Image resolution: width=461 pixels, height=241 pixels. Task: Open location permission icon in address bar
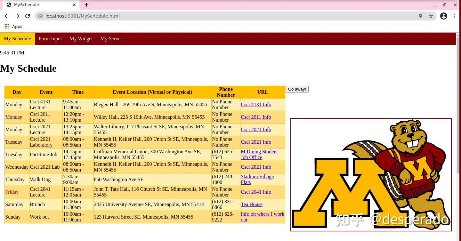pos(421,16)
